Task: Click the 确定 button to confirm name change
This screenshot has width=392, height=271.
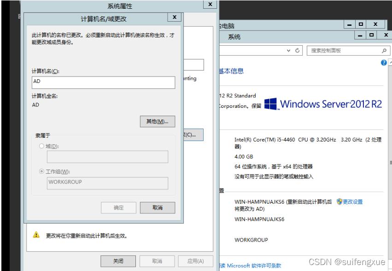Action: pos(119,207)
